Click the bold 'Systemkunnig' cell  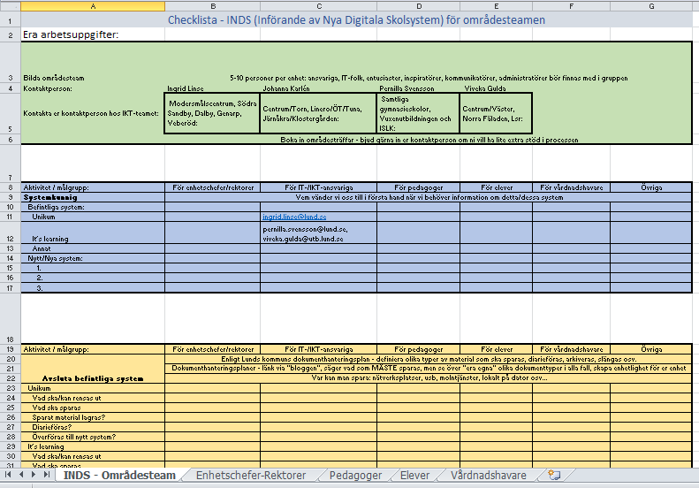(93, 197)
